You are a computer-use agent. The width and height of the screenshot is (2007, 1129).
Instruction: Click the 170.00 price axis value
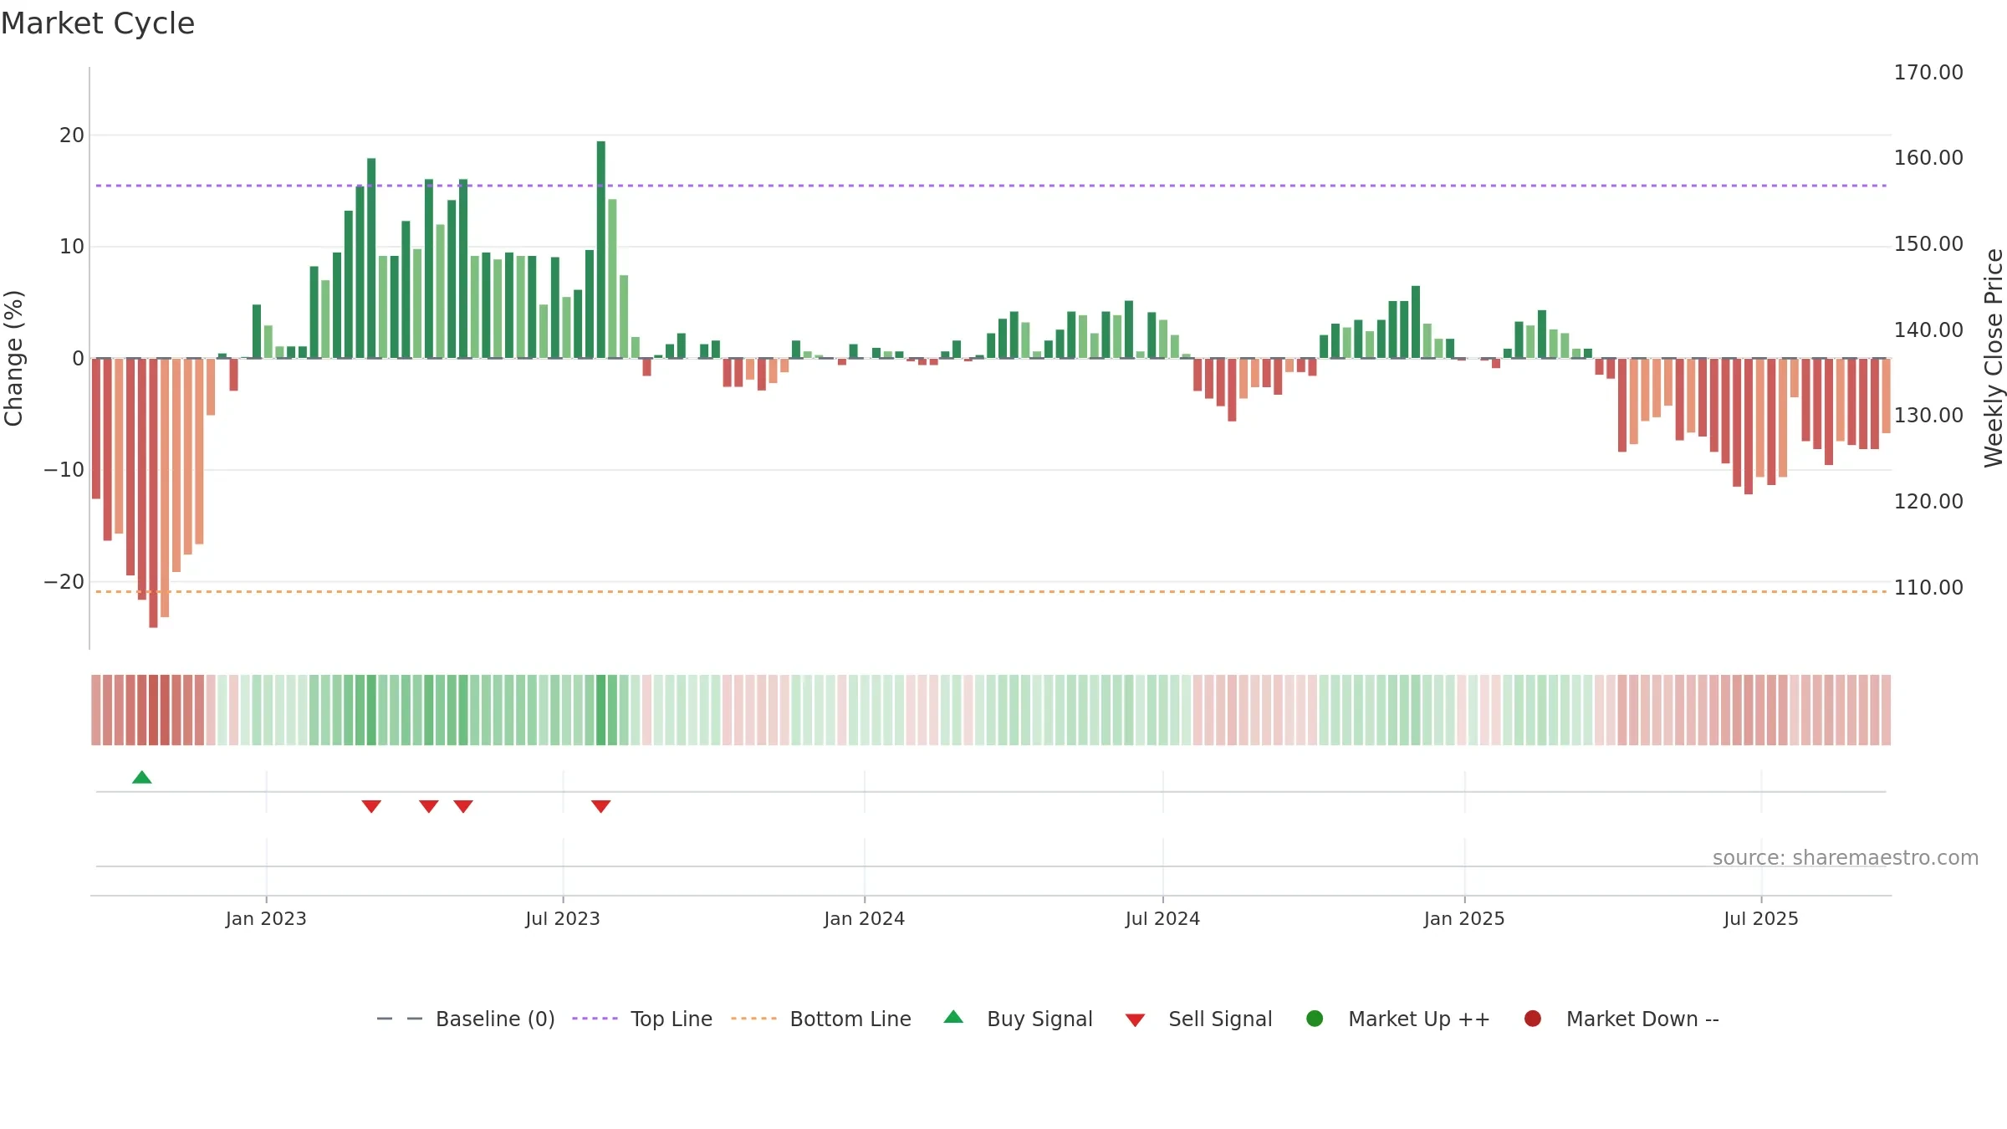(1928, 73)
